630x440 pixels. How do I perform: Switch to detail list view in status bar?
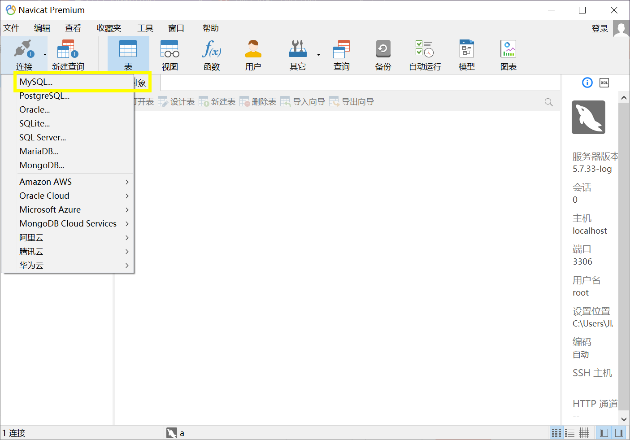coord(570,433)
